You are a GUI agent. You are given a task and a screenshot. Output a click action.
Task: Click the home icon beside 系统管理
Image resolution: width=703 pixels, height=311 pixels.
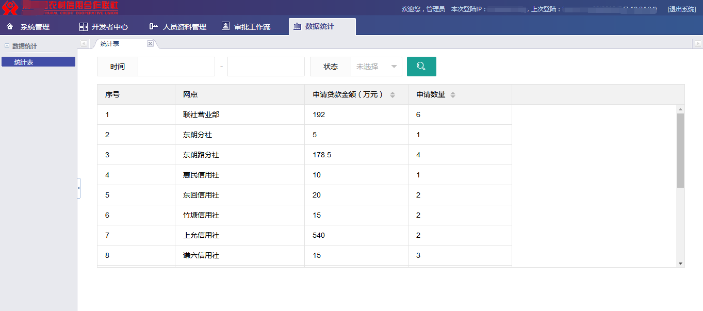click(10, 26)
